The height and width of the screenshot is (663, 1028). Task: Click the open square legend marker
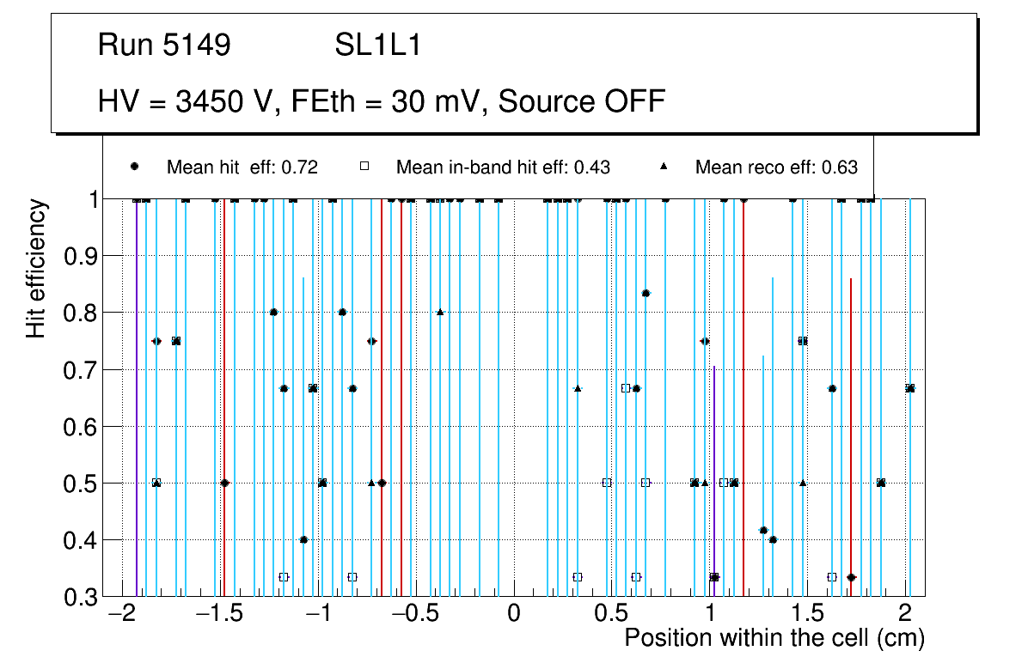[x=364, y=167]
